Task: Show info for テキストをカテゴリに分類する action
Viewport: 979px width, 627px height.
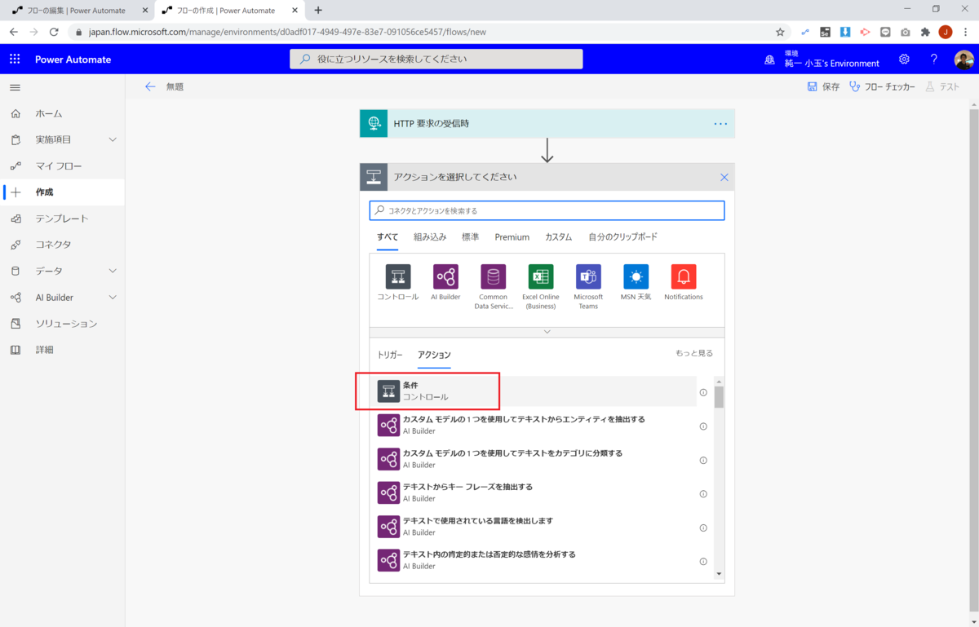Action: tap(703, 460)
